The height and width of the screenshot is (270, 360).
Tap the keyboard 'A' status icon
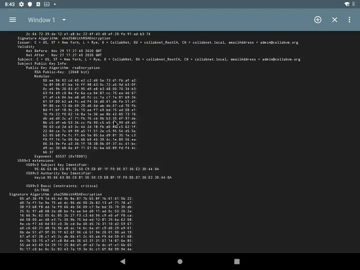coord(38,4)
